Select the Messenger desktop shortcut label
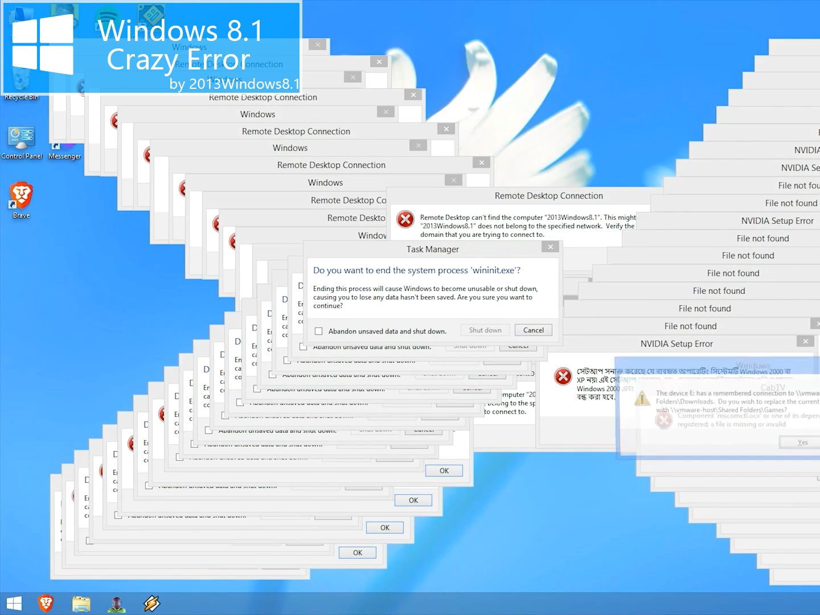The height and width of the screenshot is (615, 820). (x=64, y=156)
